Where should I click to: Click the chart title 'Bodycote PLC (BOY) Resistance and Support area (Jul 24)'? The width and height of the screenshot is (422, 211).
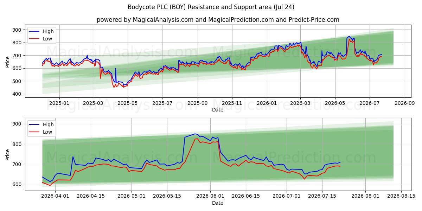tap(211, 7)
